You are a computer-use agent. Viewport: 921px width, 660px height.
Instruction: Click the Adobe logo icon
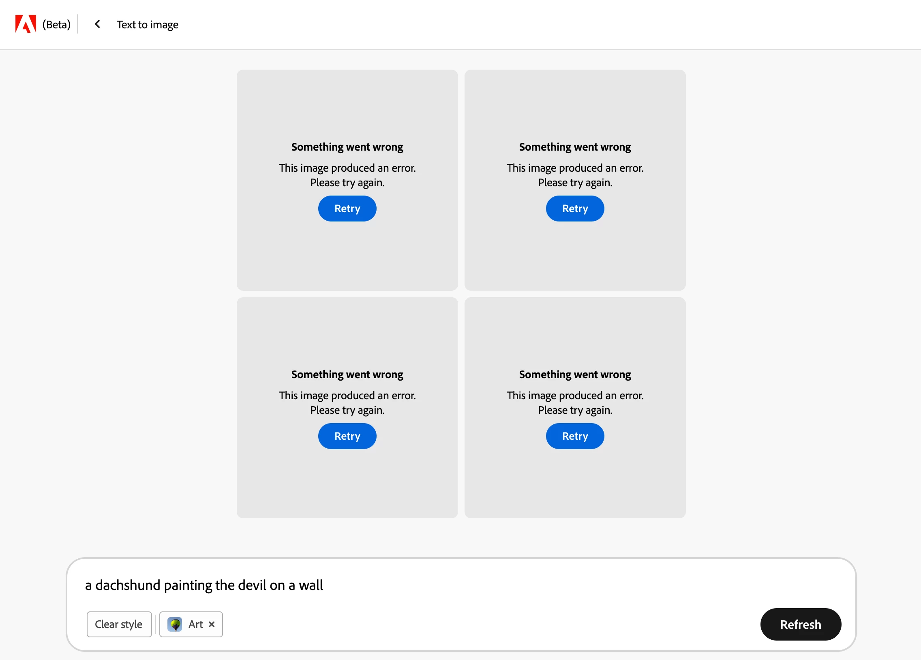click(26, 24)
